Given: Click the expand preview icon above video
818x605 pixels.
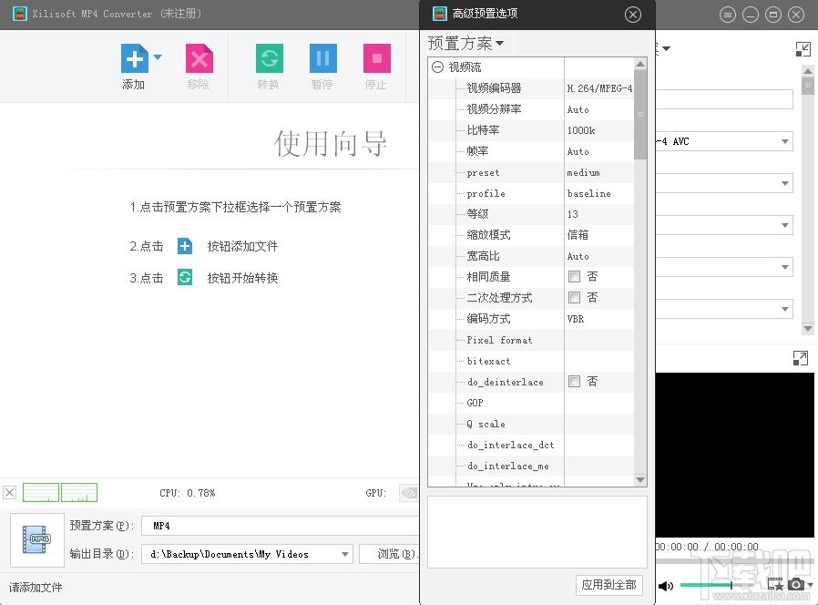Looking at the screenshot, I should point(801,358).
